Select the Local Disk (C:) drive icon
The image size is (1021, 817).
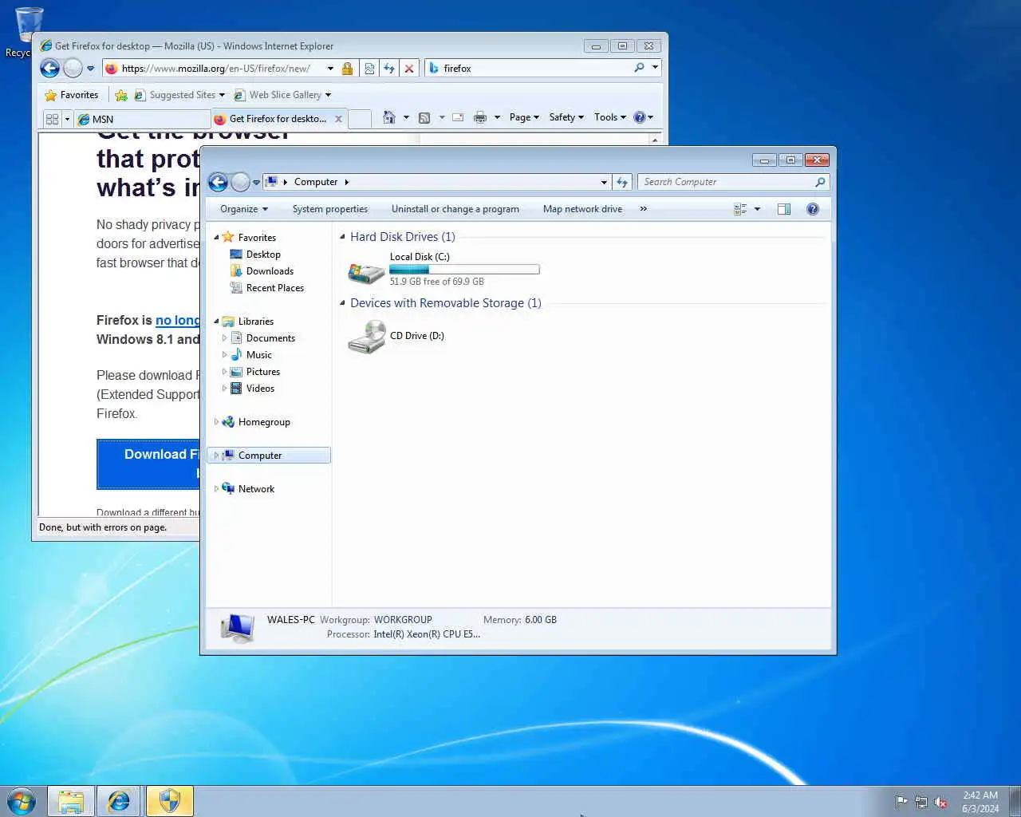[366, 271]
